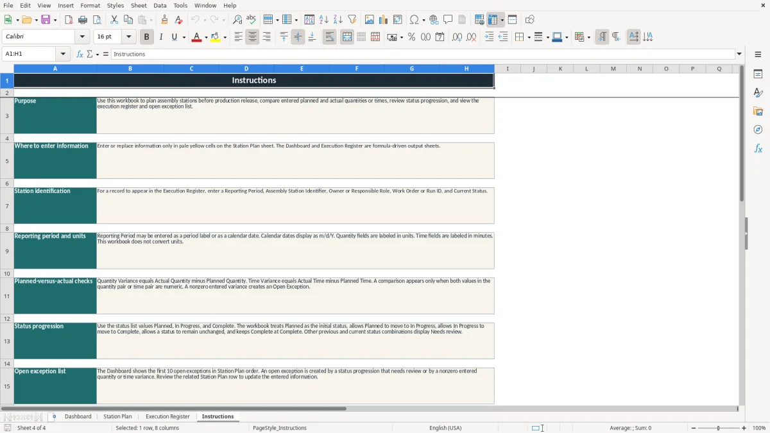The height and width of the screenshot is (433, 770).
Task: Open the Data menu
Action: tap(160, 5)
